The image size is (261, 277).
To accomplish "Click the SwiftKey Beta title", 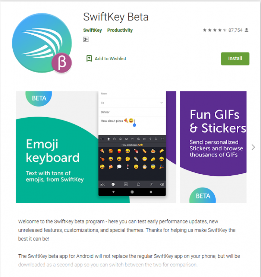I will pyautogui.click(x=116, y=17).
